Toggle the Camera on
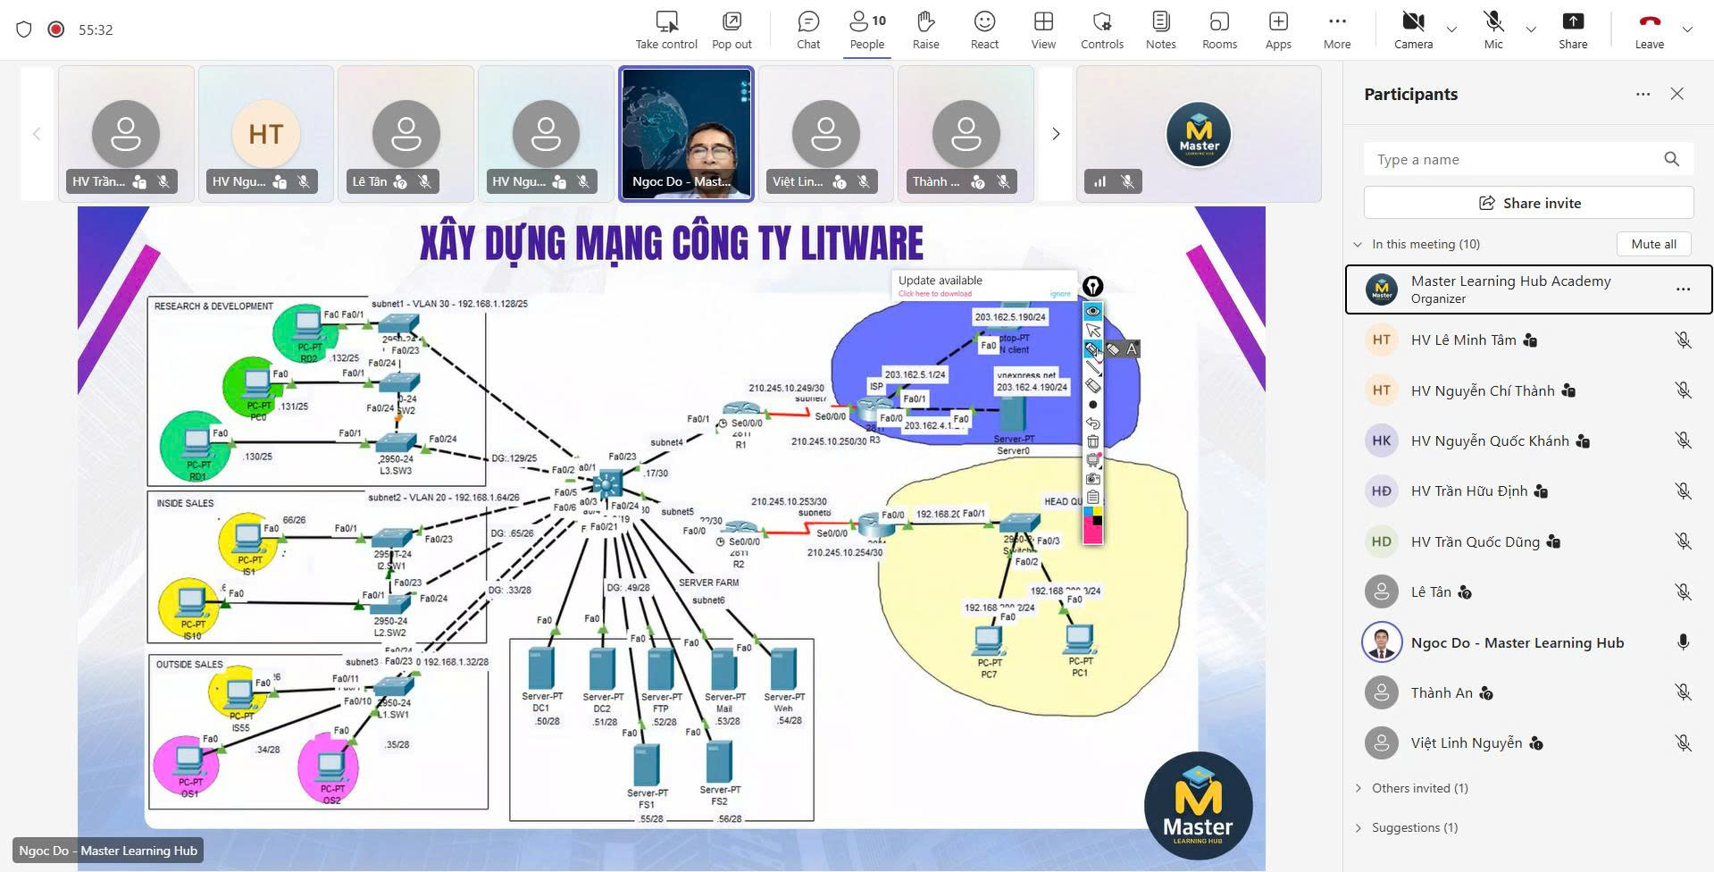The width and height of the screenshot is (1714, 872). tap(1413, 29)
